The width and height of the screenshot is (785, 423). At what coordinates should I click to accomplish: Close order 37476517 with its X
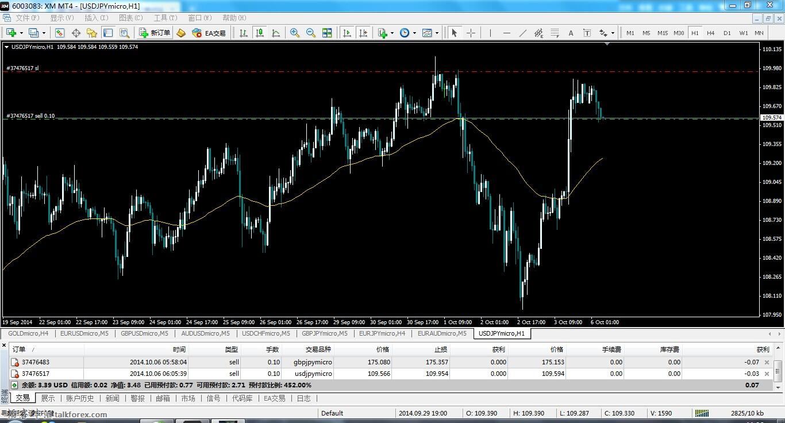coord(767,374)
